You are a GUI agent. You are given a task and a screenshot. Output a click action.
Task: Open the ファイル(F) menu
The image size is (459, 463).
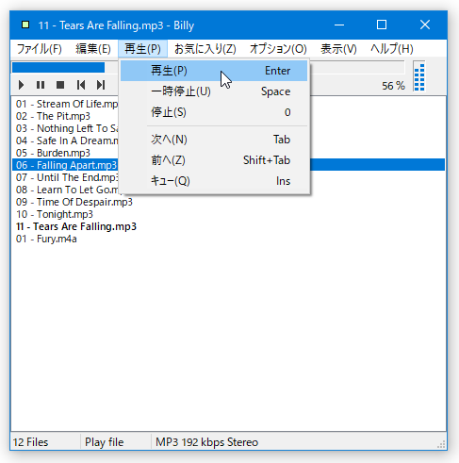point(39,49)
